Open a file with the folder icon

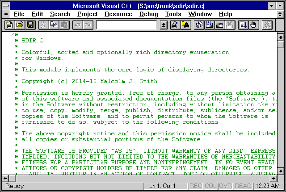[x=20, y=25]
